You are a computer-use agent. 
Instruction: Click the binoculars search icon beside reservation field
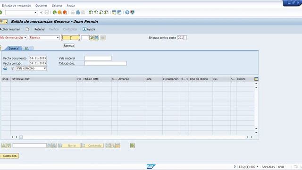(96, 38)
